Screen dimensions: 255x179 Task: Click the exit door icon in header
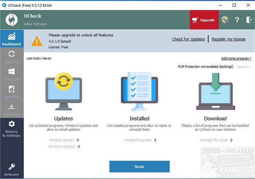click(x=249, y=20)
